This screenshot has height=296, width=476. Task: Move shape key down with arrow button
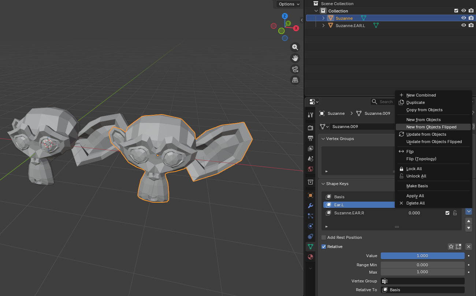(x=469, y=228)
